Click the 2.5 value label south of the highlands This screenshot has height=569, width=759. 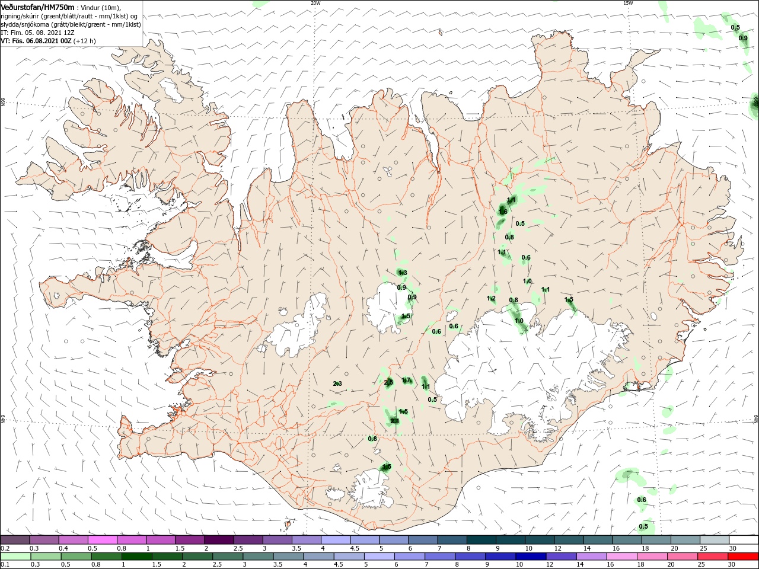(x=389, y=382)
